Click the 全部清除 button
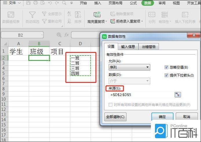201x142 pixels. (x=115, y=117)
